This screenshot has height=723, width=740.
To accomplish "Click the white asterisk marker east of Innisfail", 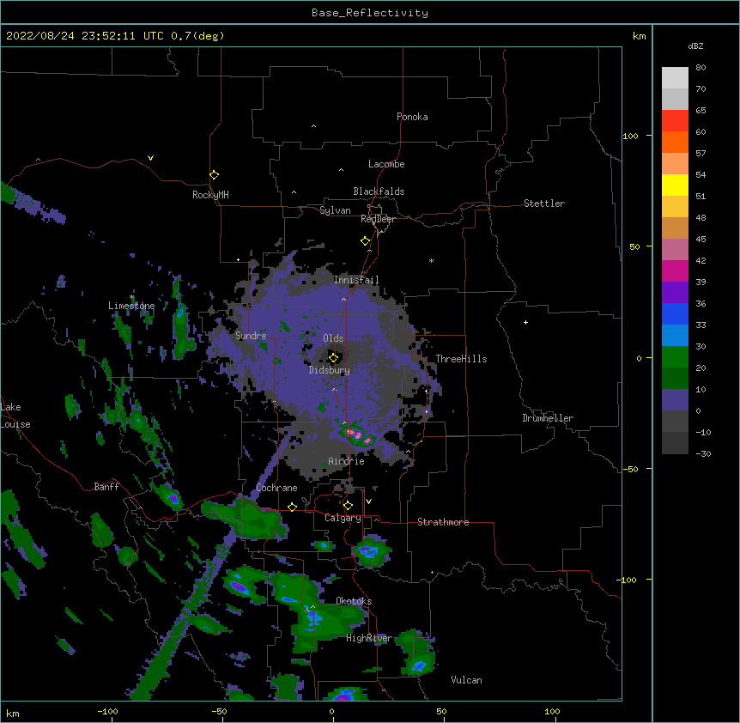I will pos(431,260).
